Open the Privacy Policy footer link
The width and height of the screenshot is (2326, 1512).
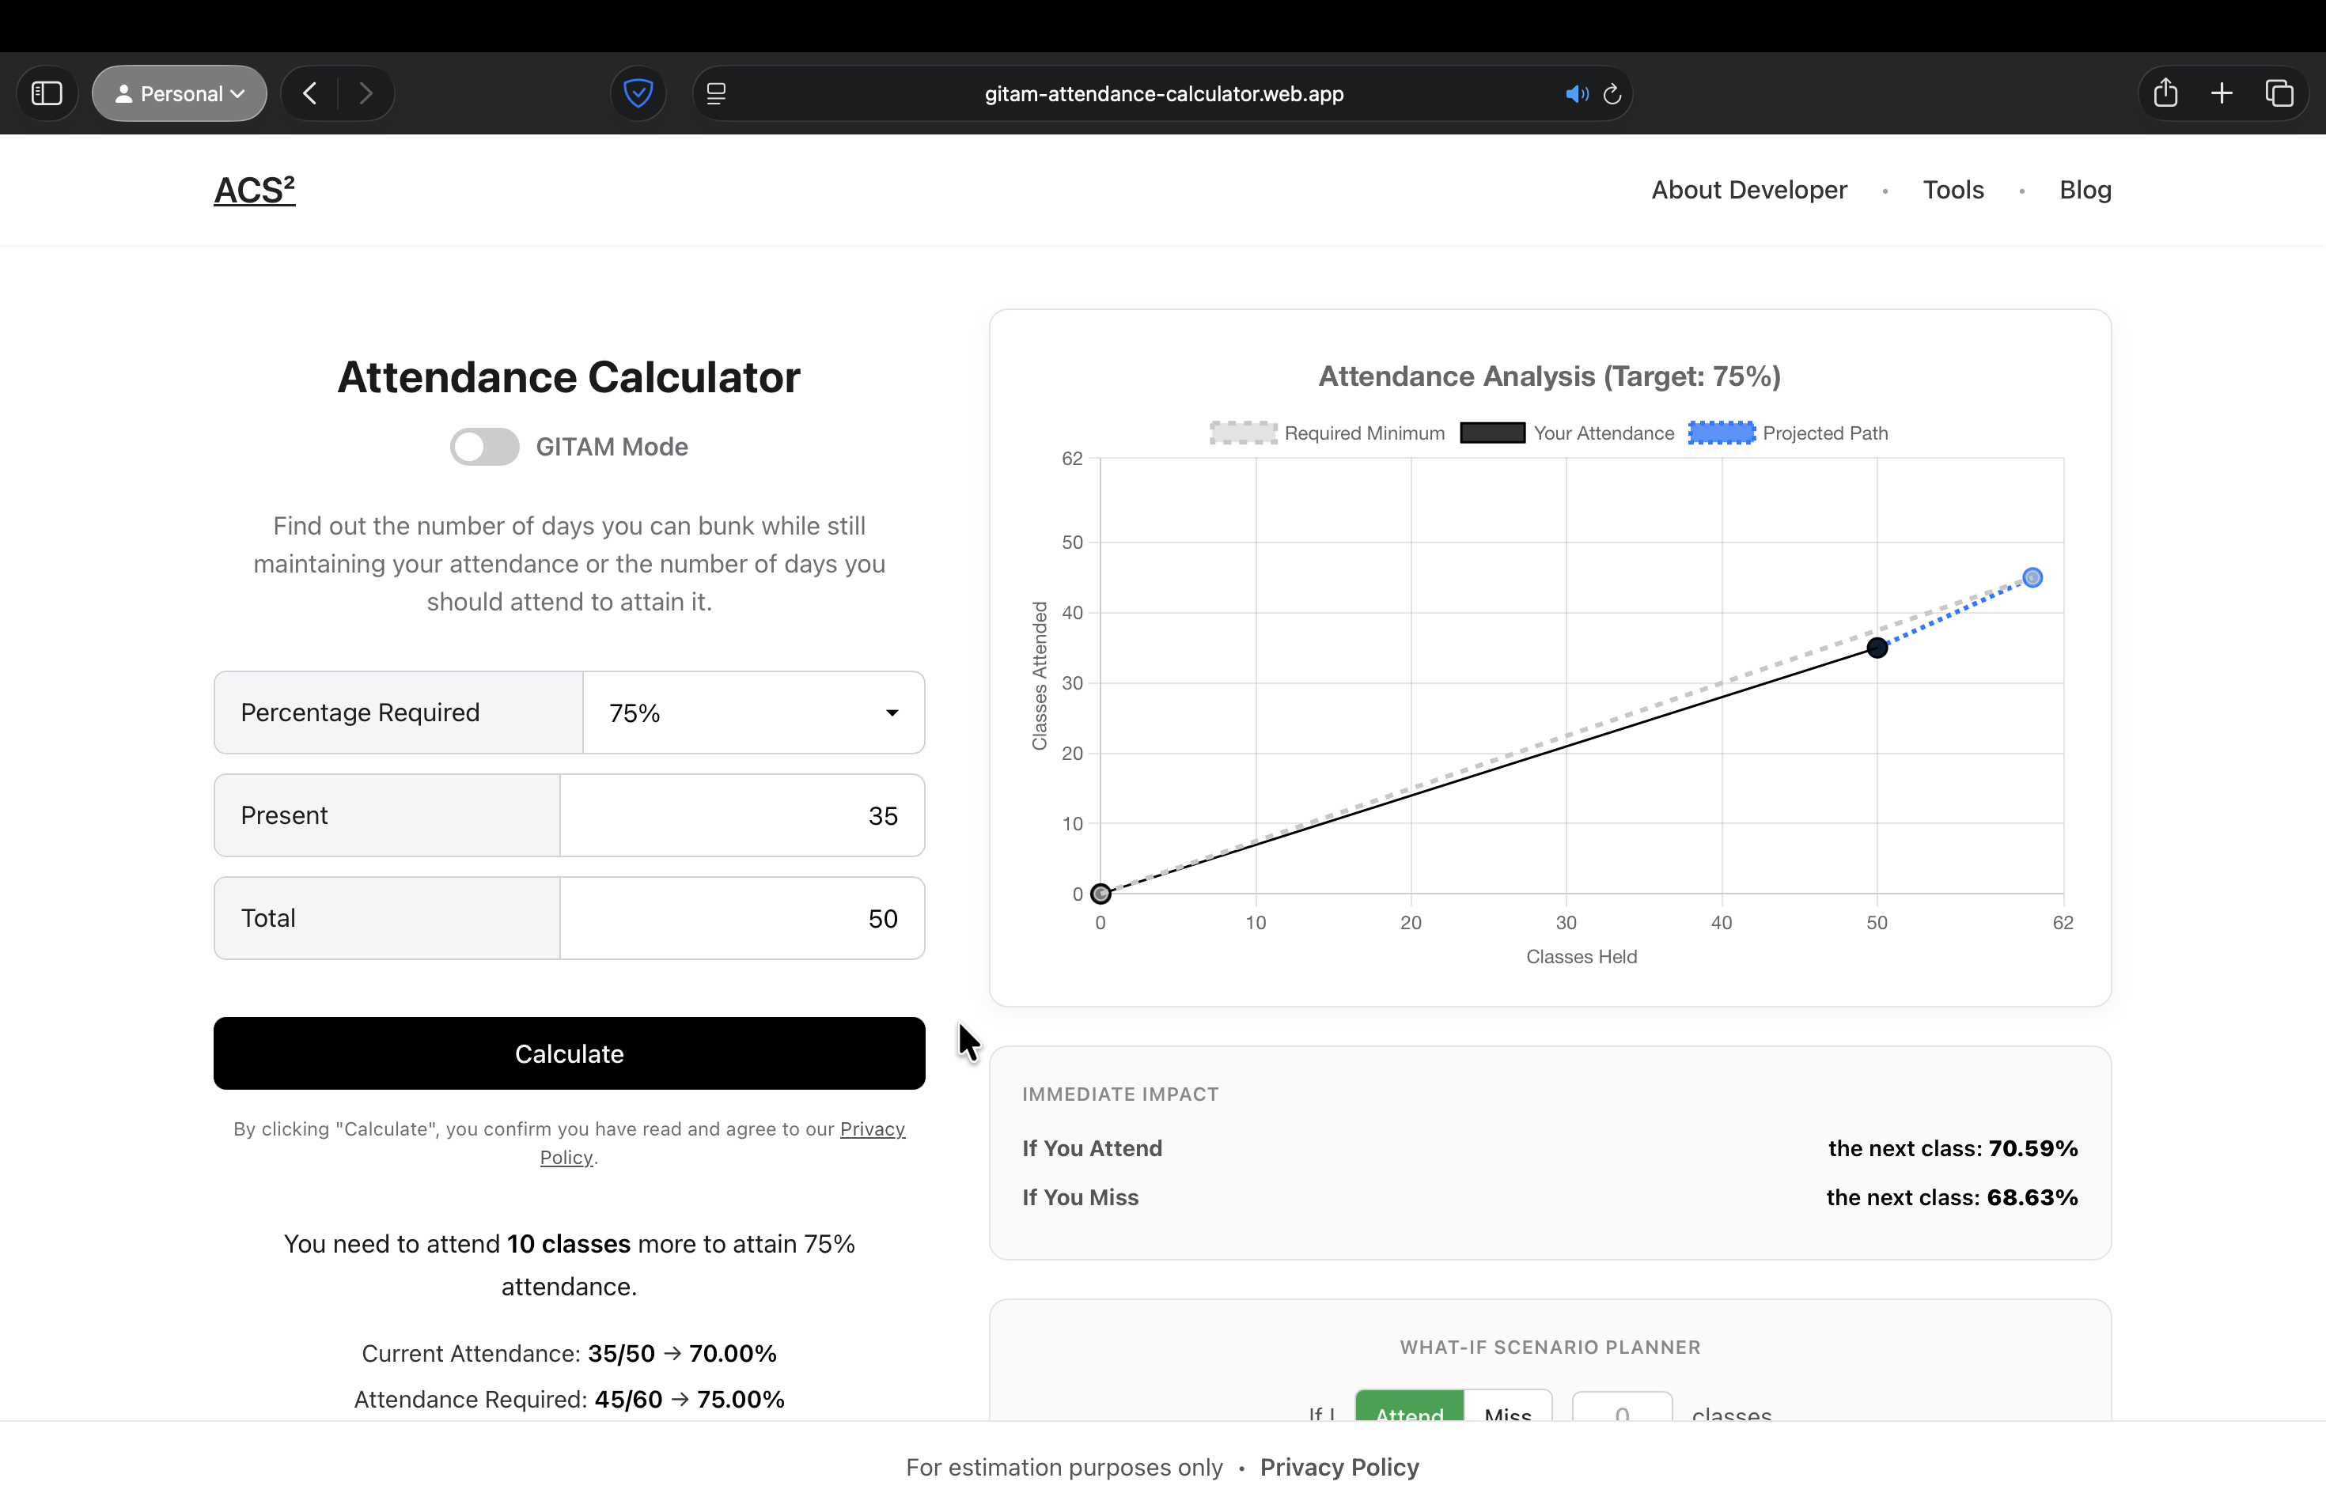pyautogui.click(x=1339, y=1467)
